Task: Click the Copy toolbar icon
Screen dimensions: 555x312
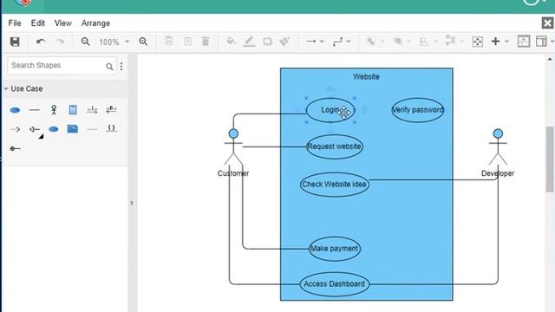Action: 168,42
